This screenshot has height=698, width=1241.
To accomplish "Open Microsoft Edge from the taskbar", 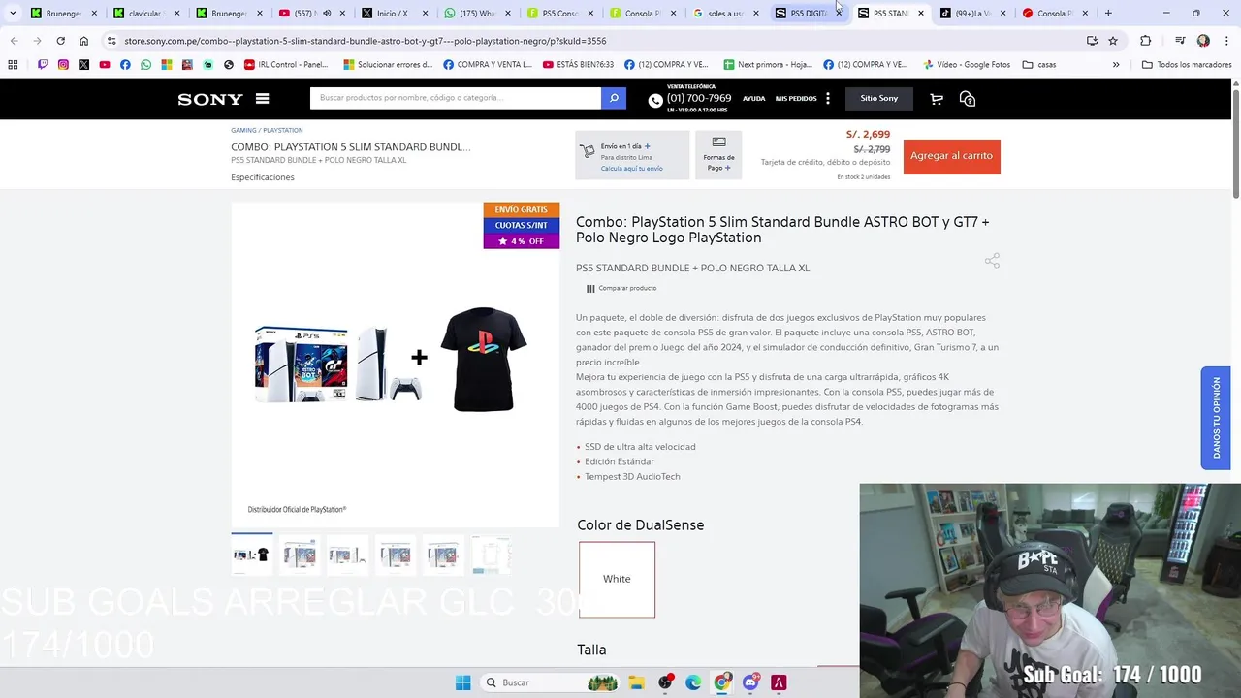I will [x=693, y=682].
